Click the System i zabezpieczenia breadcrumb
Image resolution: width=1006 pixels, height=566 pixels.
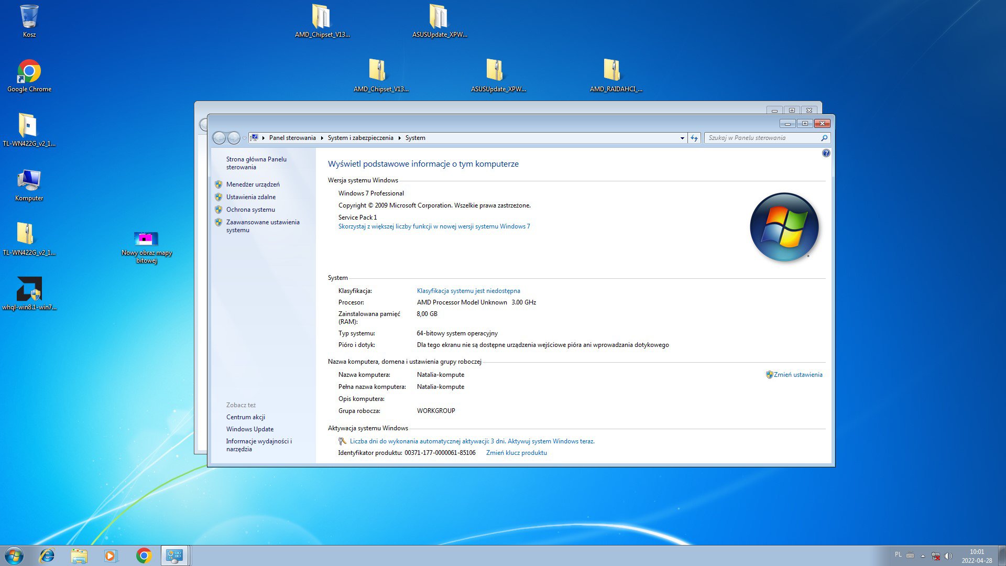pos(360,138)
